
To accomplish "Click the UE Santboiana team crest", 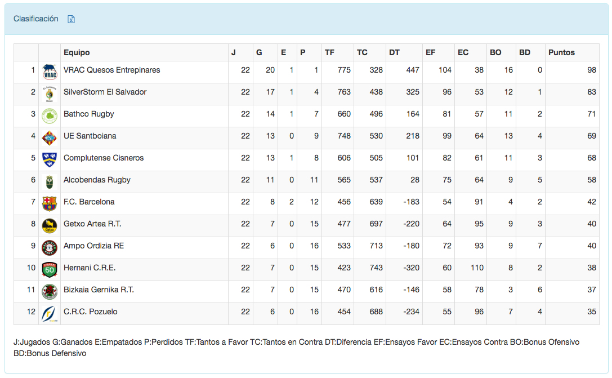I will click(x=50, y=137).
